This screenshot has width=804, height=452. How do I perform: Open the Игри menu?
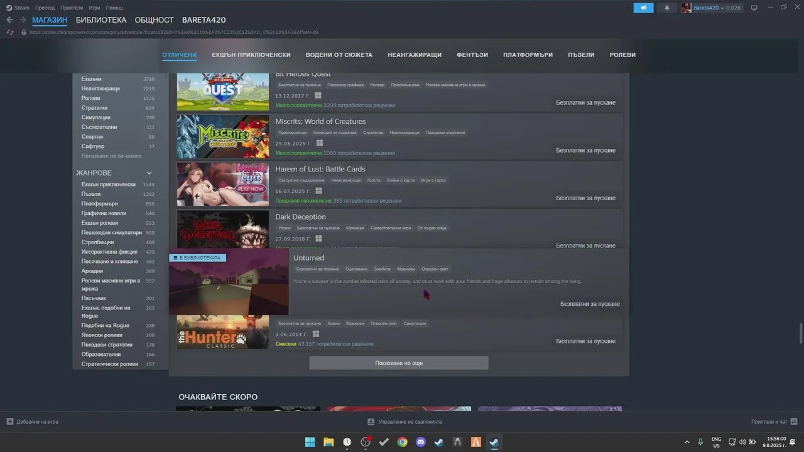95,8
